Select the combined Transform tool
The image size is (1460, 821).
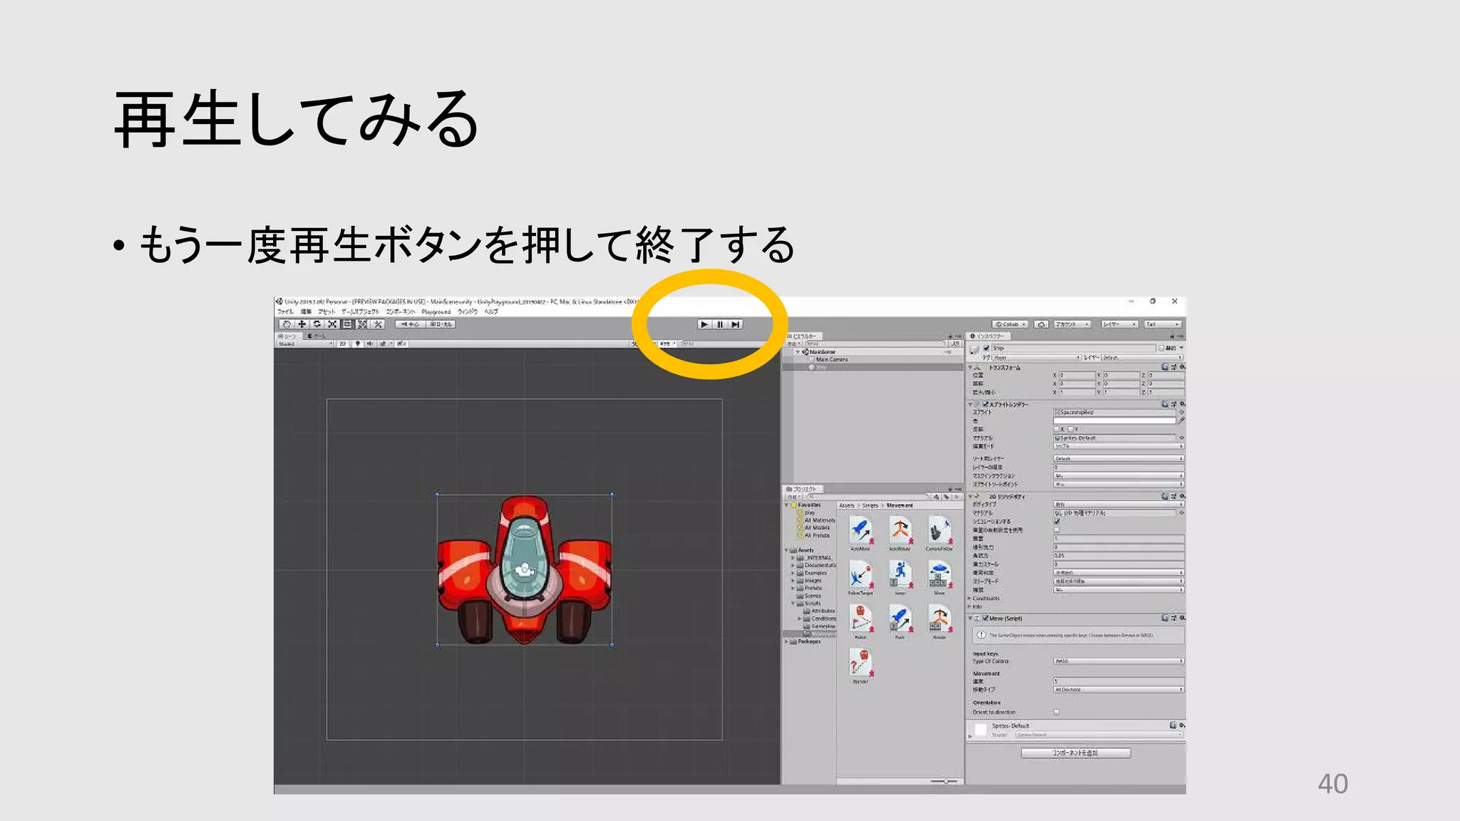(x=362, y=324)
